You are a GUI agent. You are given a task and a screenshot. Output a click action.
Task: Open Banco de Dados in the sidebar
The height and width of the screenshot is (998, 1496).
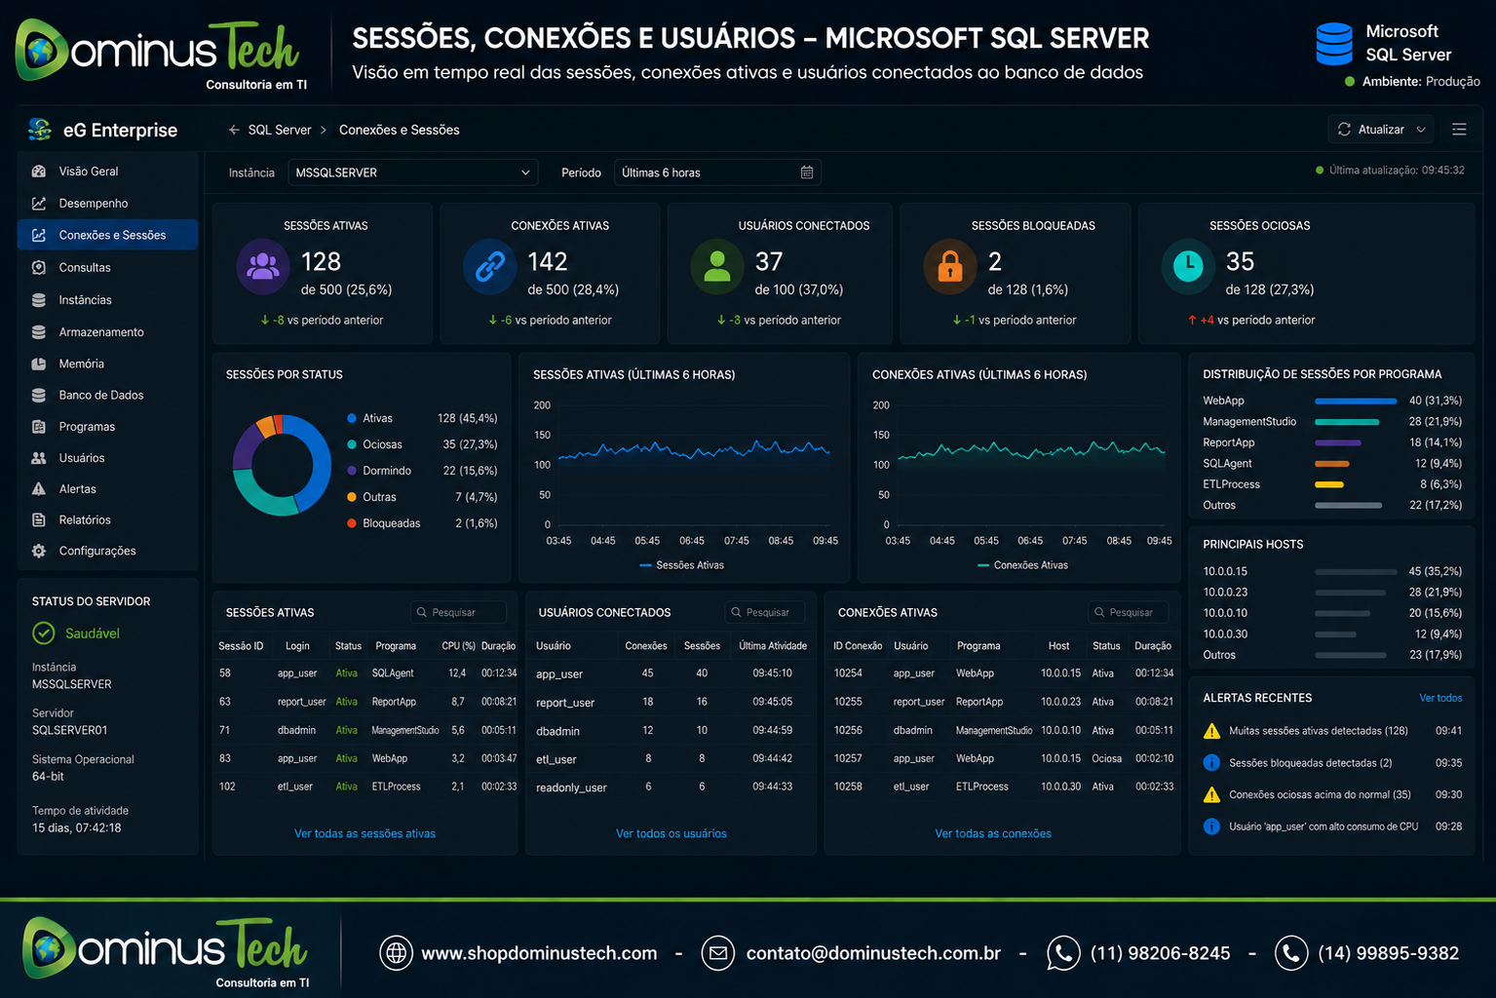point(107,395)
